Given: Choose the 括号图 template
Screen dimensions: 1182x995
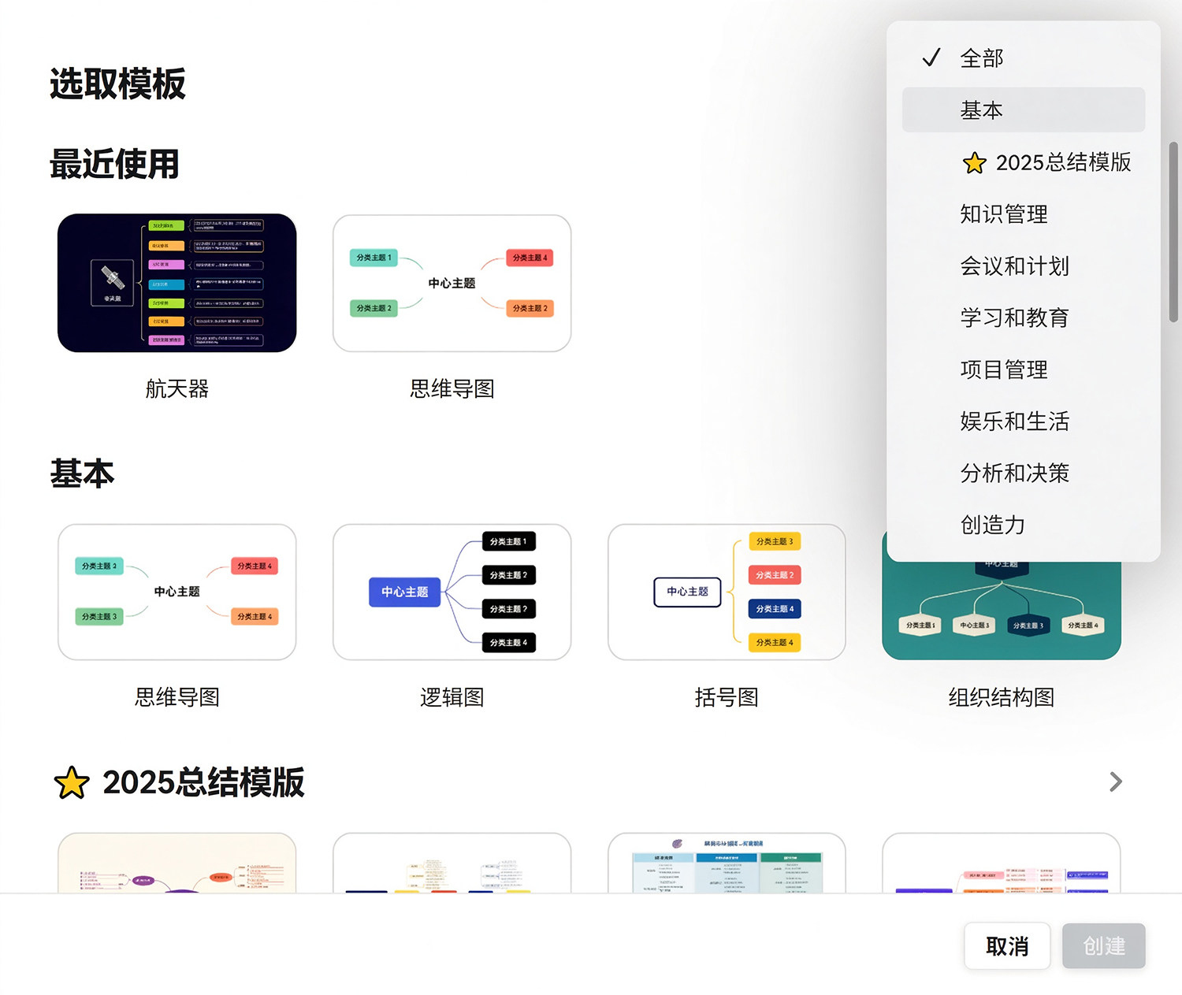Looking at the screenshot, I should [727, 592].
